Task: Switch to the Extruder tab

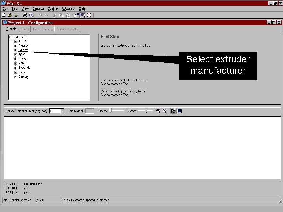Action: tap(11, 29)
